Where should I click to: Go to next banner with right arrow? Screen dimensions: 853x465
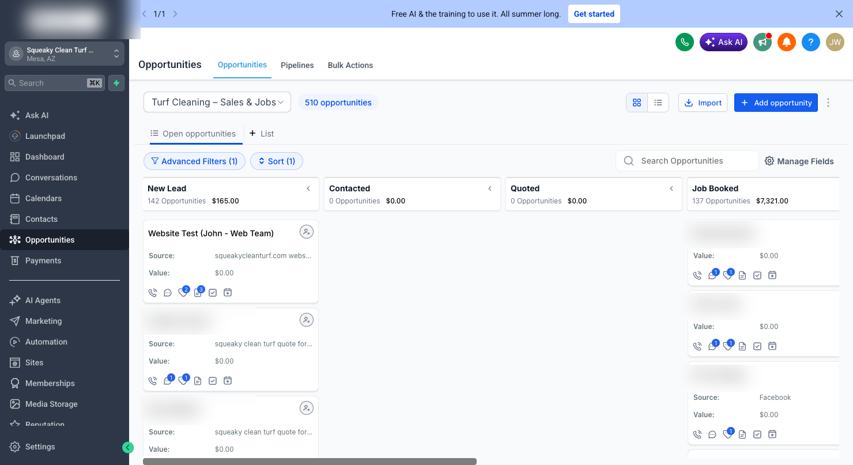point(175,14)
